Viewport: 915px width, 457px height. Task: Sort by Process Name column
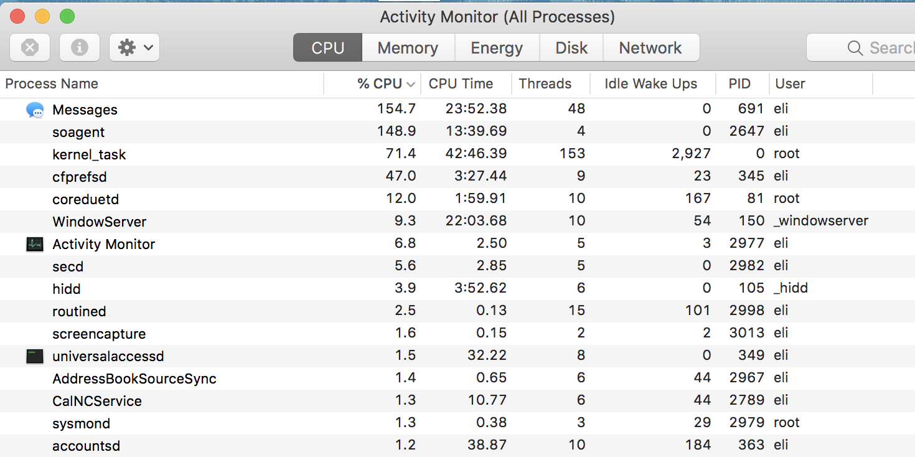click(52, 84)
